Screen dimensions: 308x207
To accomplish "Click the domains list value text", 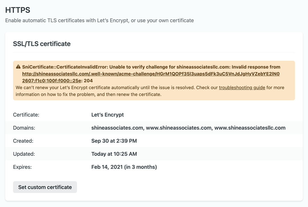I will click(x=188, y=128).
